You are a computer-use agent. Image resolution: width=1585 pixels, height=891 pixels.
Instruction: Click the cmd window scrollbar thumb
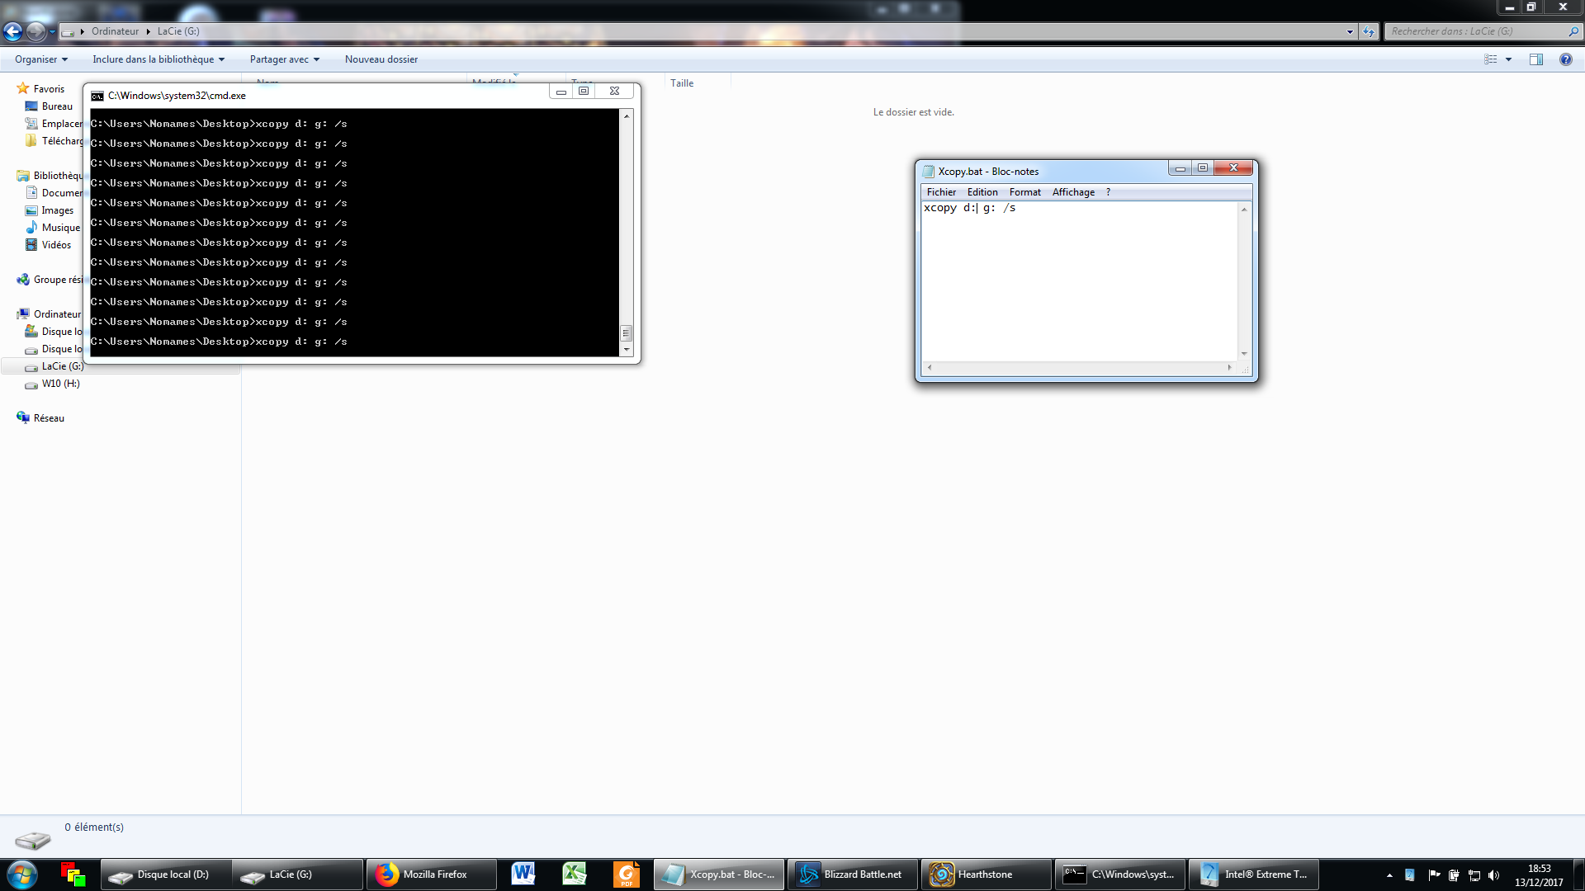(x=627, y=333)
